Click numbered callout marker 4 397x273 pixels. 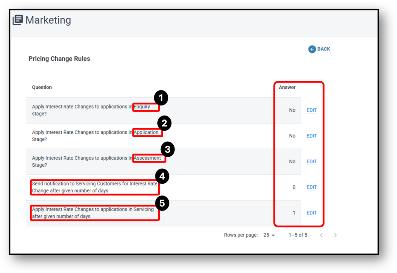point(162,177)
